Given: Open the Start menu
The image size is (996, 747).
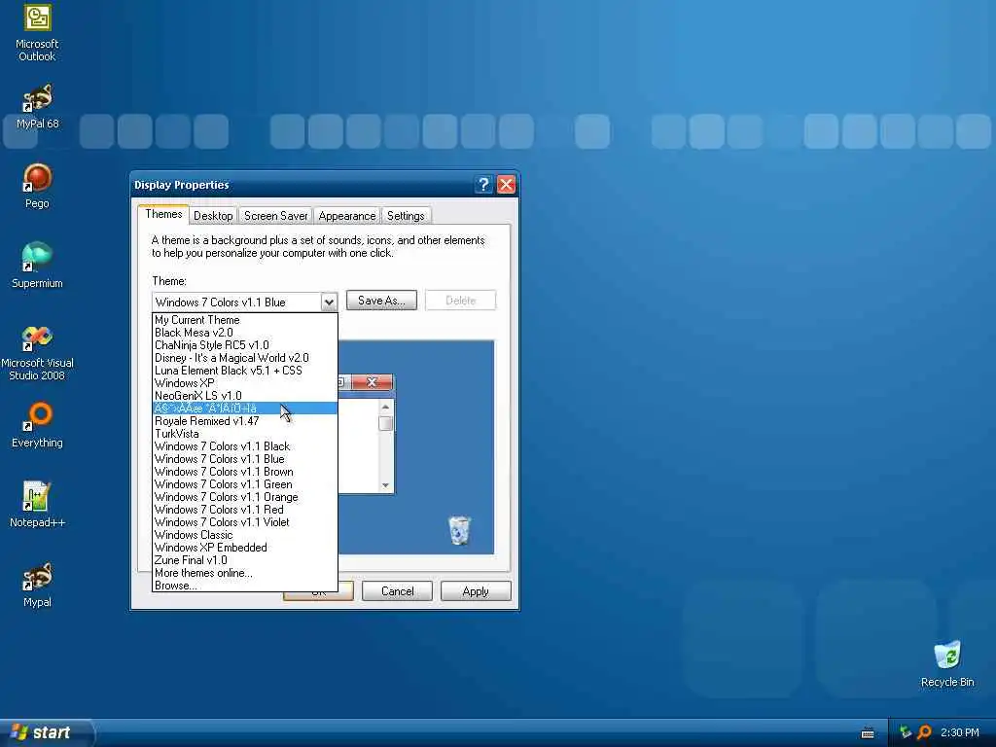Looking at the screenshot, I should coord(46,732).
